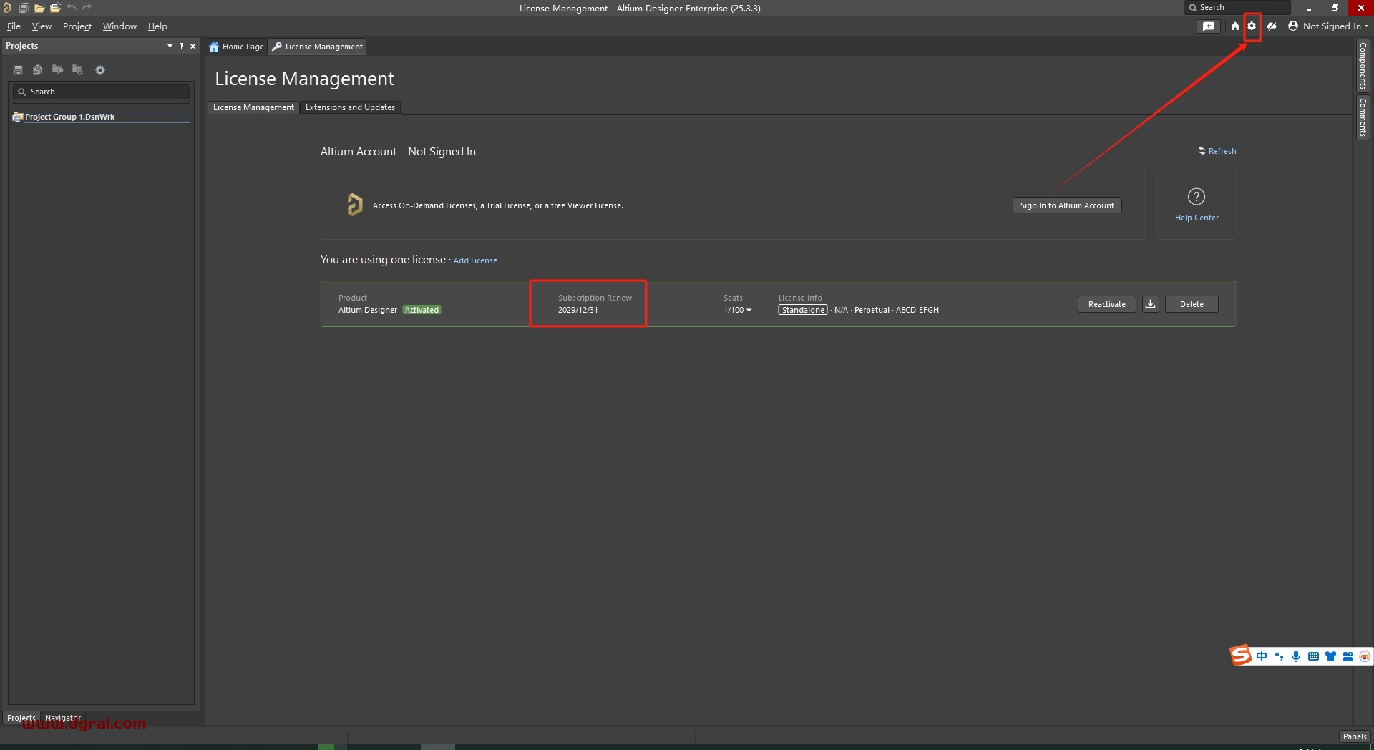Click the project folder options icon in Projects panel
This screenshot has width=1374, height=750.
point(77,70)
